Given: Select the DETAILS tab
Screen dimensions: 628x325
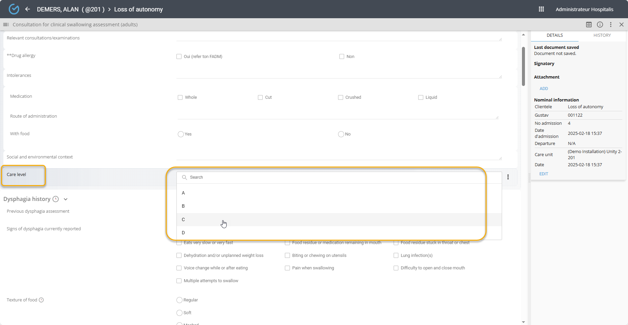Looking at the screenshot, I should coord(555,35).
